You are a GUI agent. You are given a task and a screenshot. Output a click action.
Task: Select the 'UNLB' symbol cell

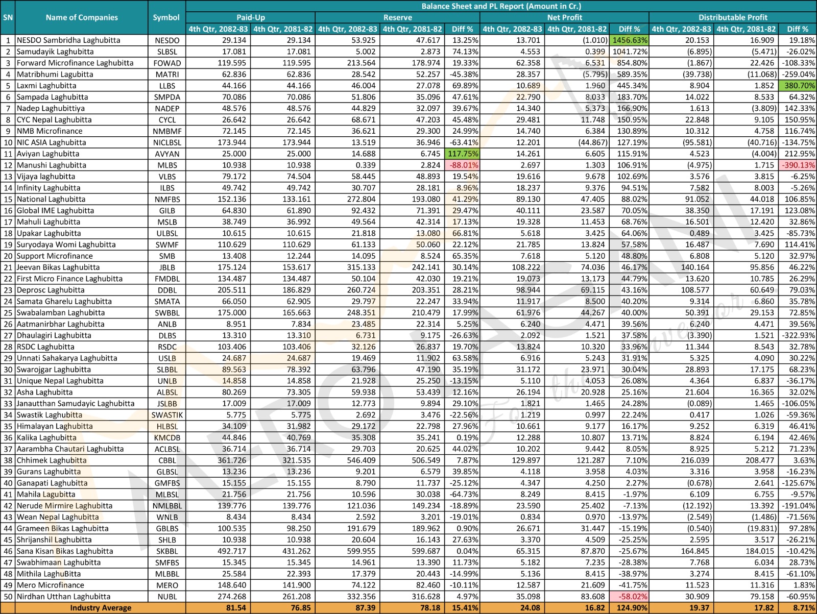(167, 381)
